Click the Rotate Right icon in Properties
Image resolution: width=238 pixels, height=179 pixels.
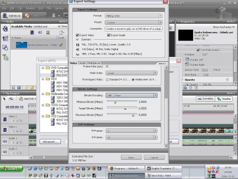pos(187,64)
